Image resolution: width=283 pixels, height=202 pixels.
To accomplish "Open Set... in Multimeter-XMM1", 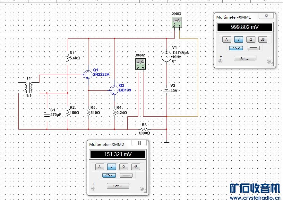I will click(245, 59).
